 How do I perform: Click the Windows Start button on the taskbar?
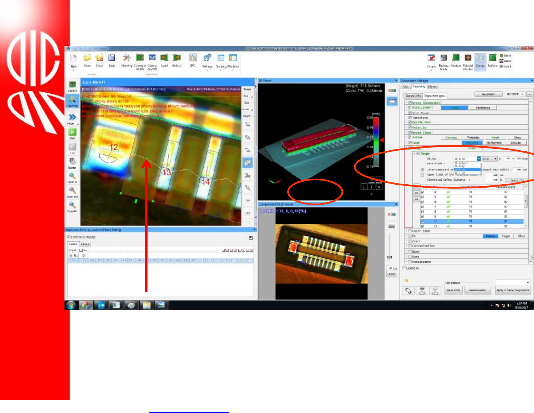coord(71,305)
